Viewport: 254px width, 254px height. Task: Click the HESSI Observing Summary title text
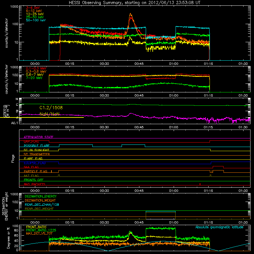[134, 3]
